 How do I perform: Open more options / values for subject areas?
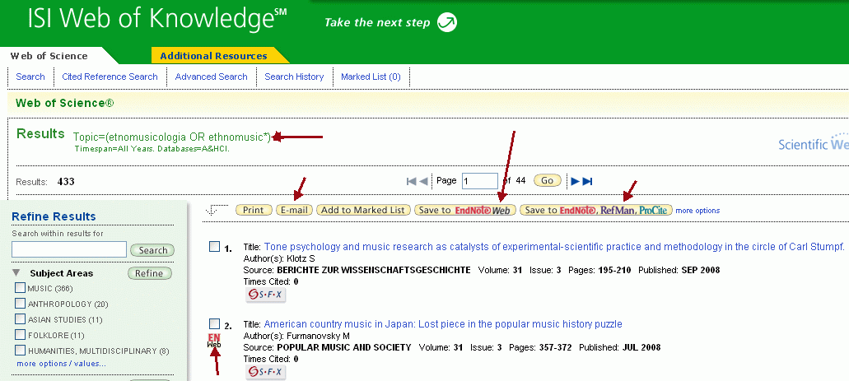tap(61, 363)
